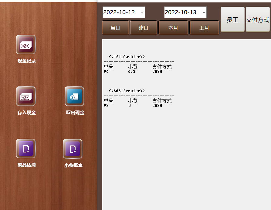Open the 取出现金 withdraw cash icon
The width and height of the screenshot is (271, 210).
74,96
